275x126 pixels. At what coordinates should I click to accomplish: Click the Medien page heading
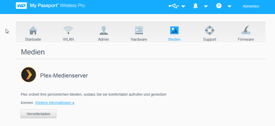33,52
